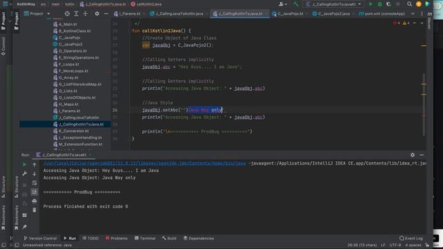Stop process with top toolbar stop icon
The height and width of the screenshot is (249, 443).
coord(398,4)
